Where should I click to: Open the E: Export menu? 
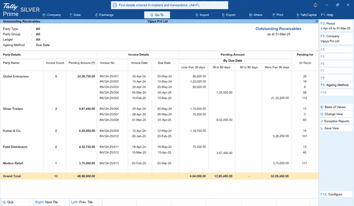229,15
